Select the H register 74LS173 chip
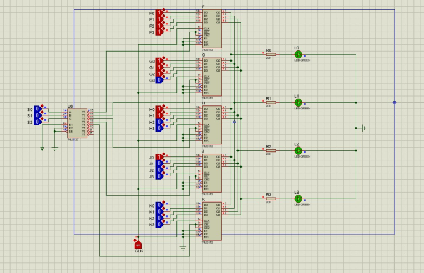 point(212,125)
